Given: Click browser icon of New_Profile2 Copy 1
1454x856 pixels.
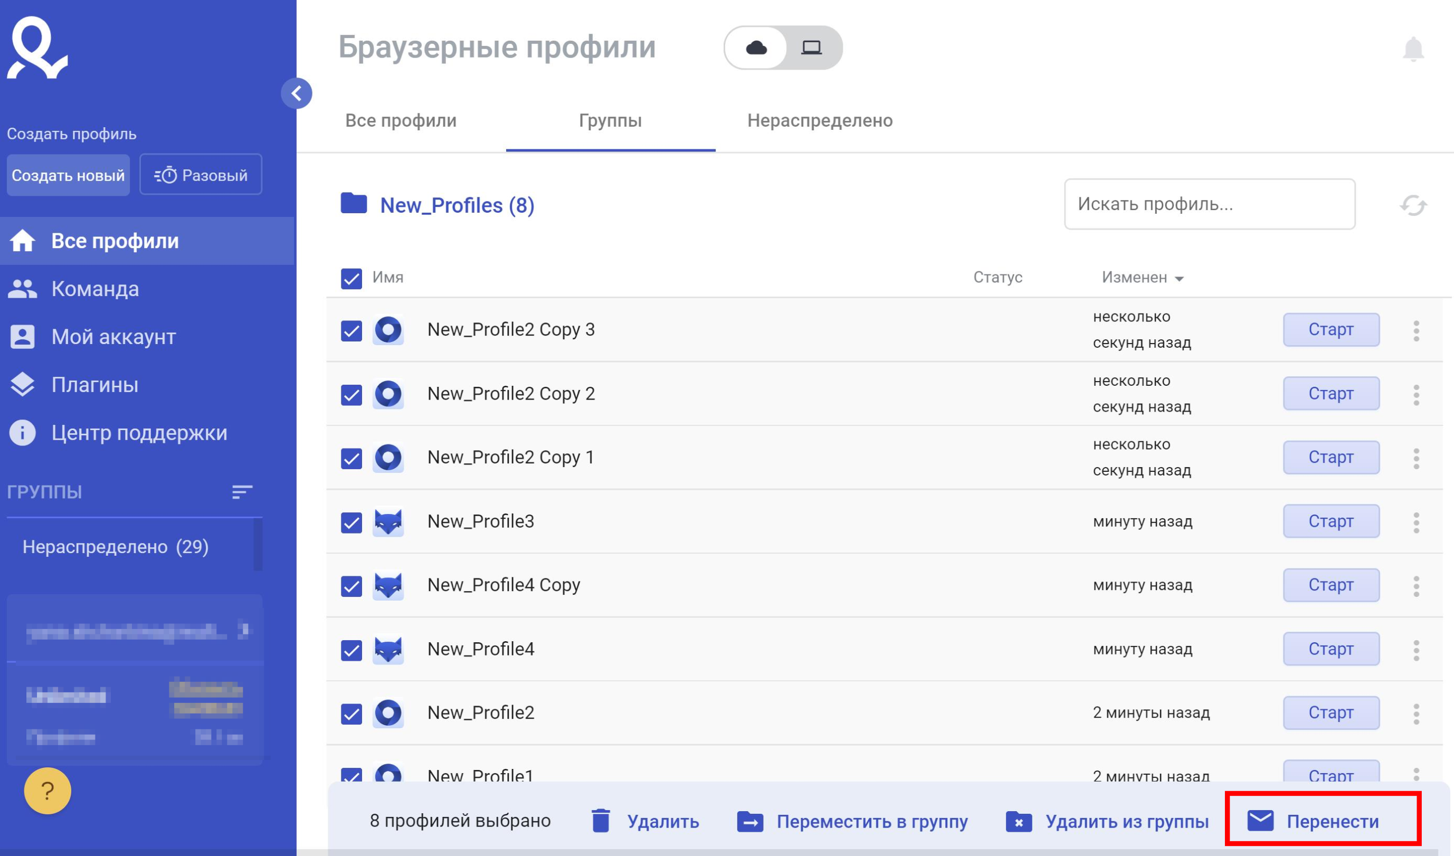Looking at the screenshot, I should [388, 458].
